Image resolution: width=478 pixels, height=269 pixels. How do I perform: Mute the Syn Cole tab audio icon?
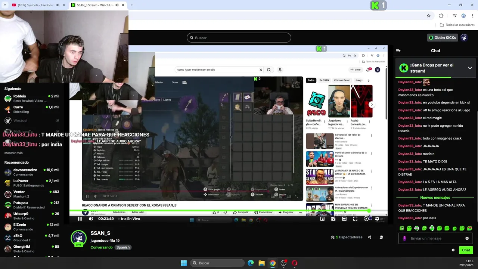pyautogui.click(x=58, y=5)
